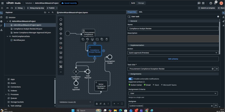Open Workflow.json in Explorer
This screenshot has height=112, width=225.
19,40
